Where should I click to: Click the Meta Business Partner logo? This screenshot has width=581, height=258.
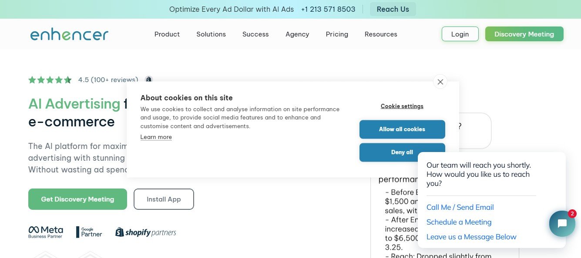click(46, 232)
